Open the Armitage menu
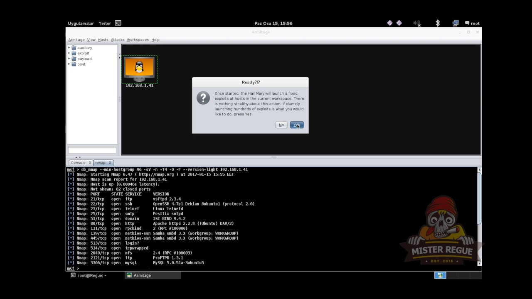This screenshot has height=299, width=532. (x=76, y=40)
